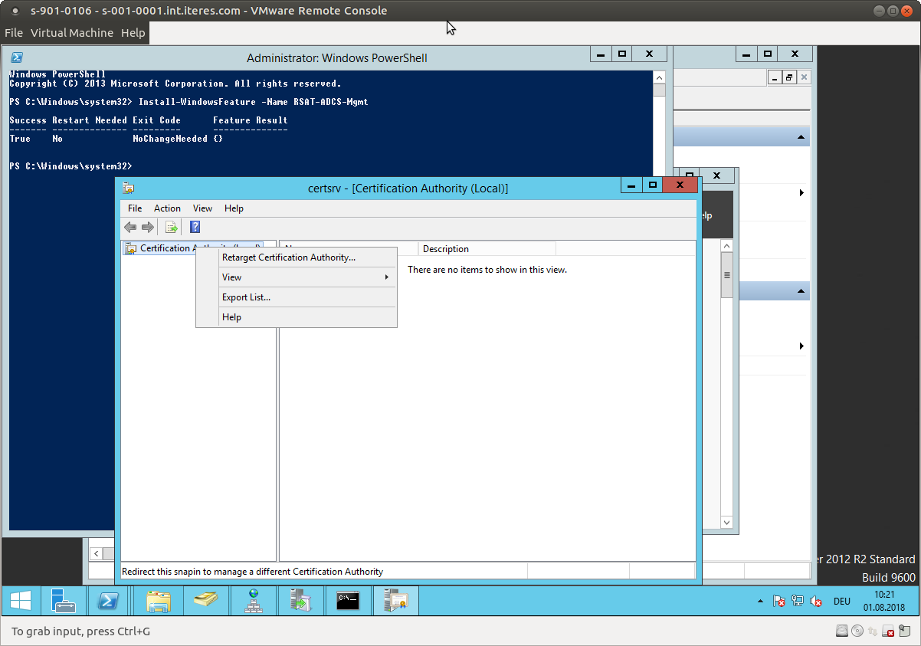921x646 pixels.
Task: Open PowerShell from the taskbar
Action: point(109,602)
